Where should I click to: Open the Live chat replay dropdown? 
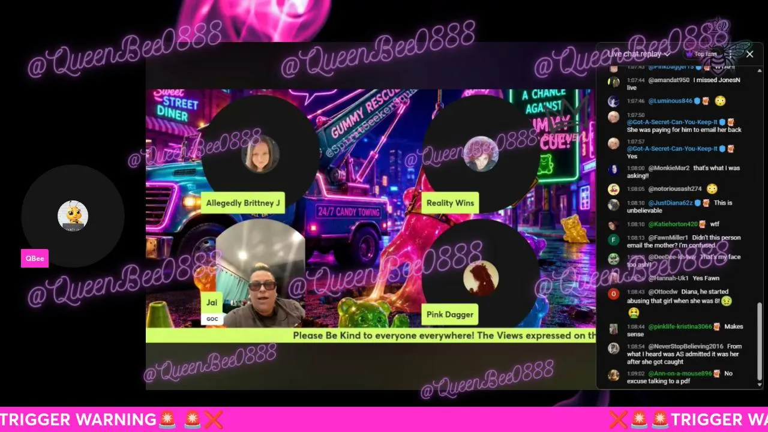639,54
